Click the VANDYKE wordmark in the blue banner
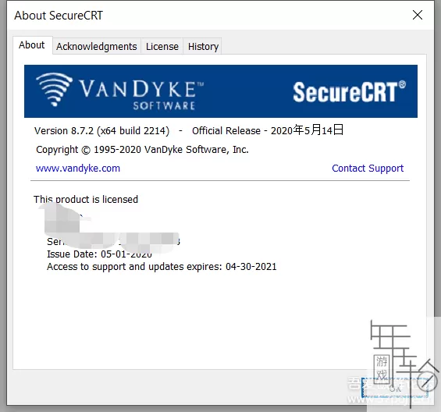Screen dimensions: 441x412 (141, 90)
